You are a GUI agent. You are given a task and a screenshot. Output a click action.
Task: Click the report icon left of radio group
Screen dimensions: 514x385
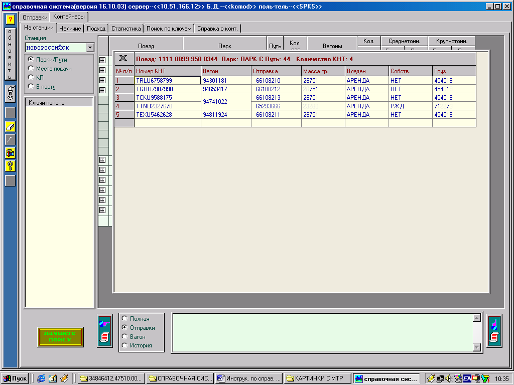pos(104,330)
